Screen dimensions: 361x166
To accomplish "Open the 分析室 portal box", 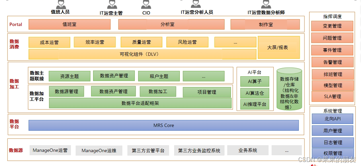I will tap(171, 25).
